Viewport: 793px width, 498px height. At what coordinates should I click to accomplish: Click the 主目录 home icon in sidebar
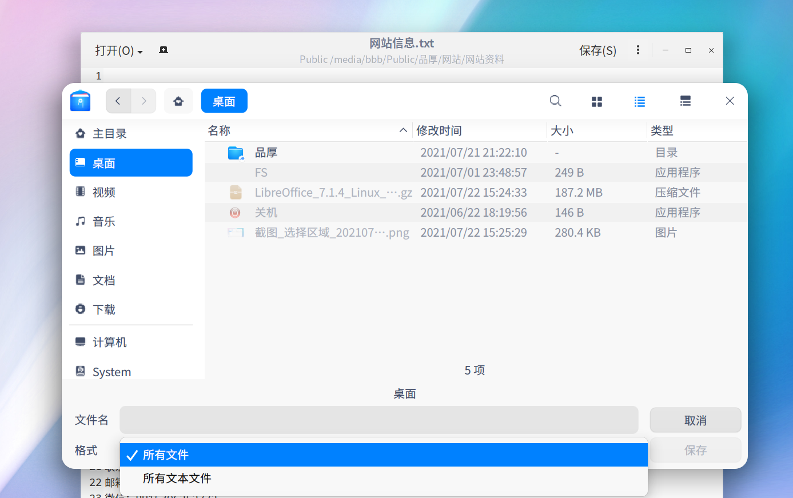81,133
